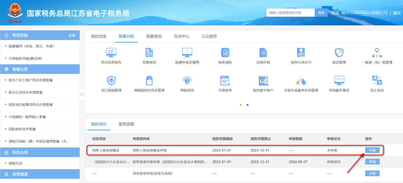Click 退出 to log out
The height and width of the screenshot is (183, 403).
coord(397,13)
